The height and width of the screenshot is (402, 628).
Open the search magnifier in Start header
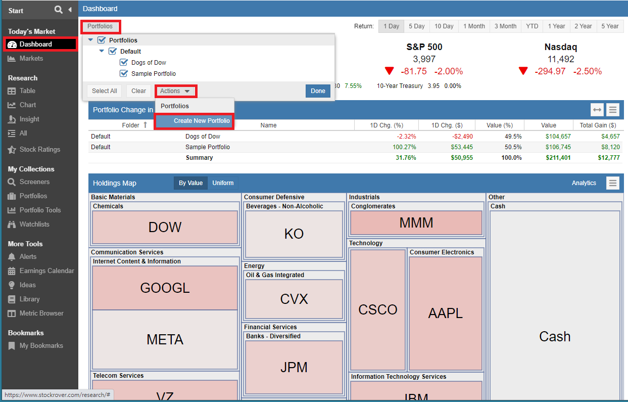pos(59,10)
